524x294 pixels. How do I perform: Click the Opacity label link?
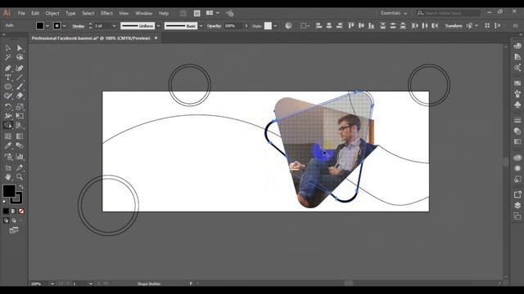click(214, 26)
